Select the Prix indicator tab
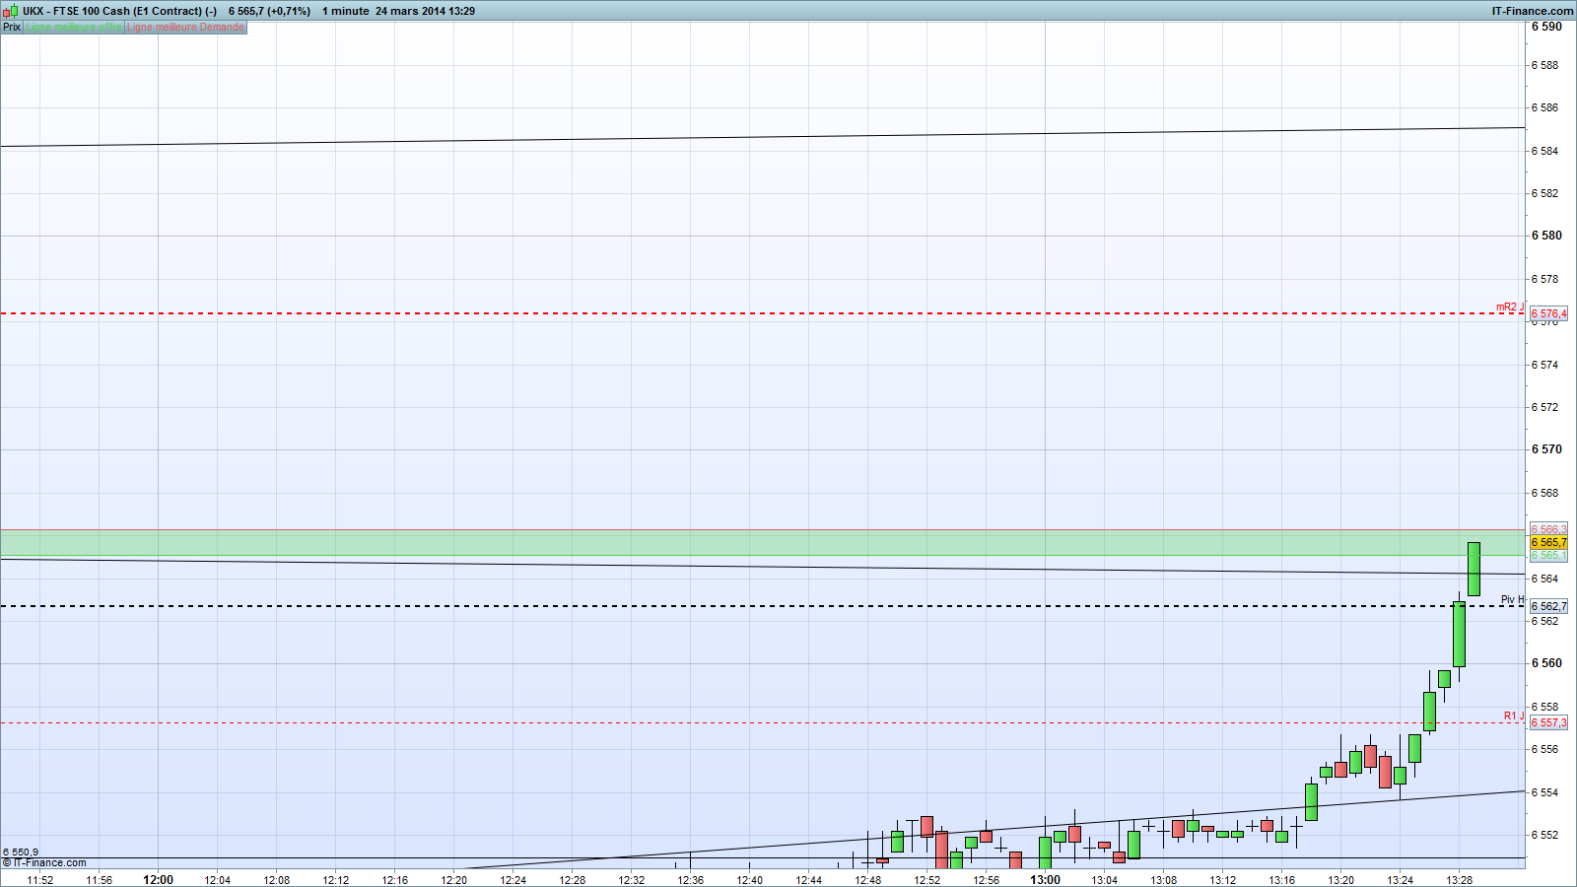This screenshot has height=887, width=1577. click(x=12, y=28)
